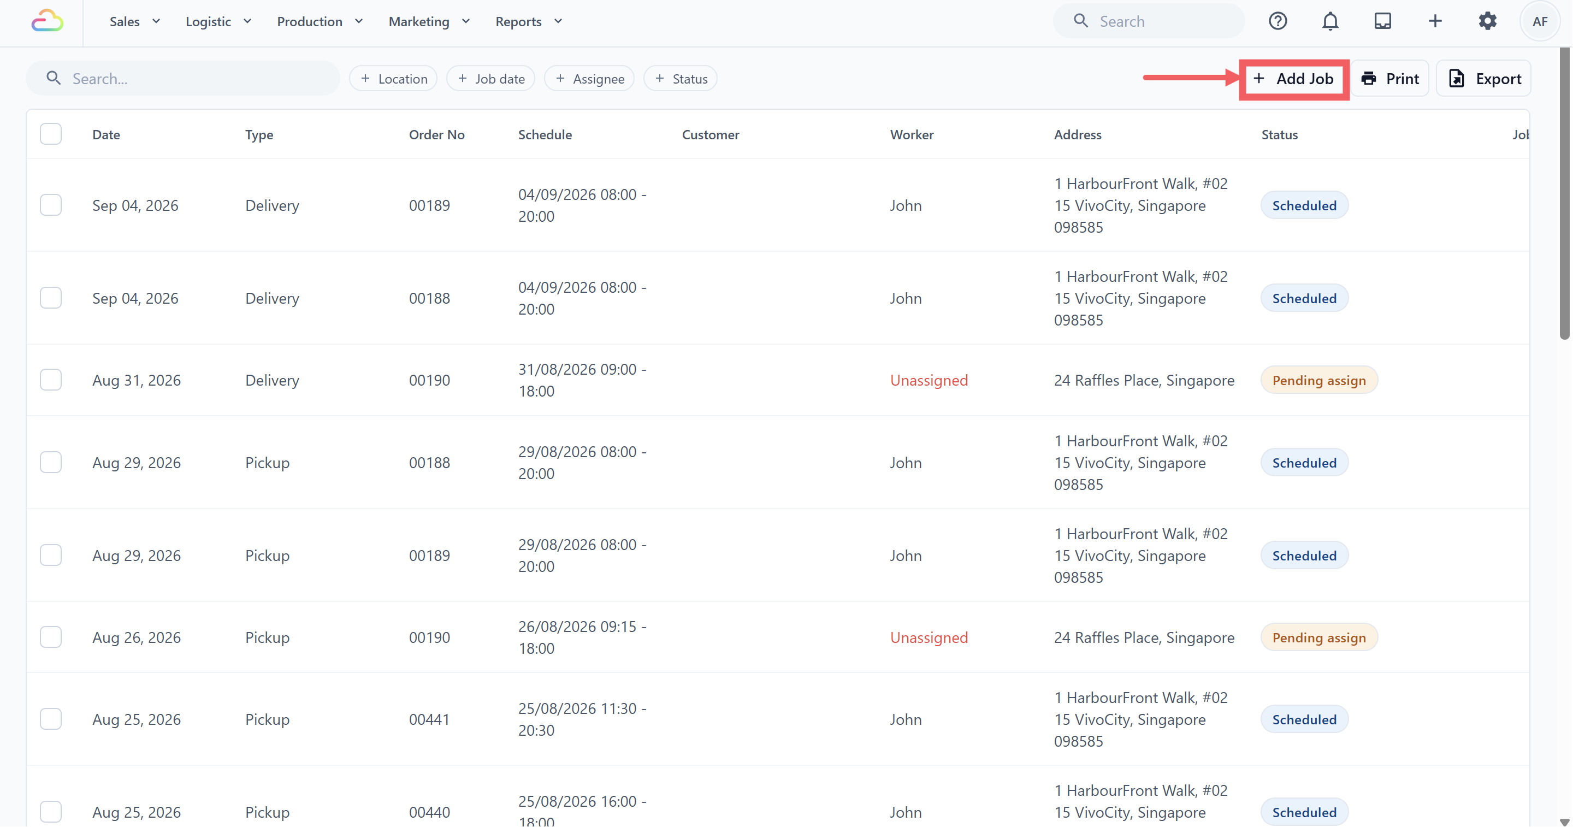This screenshot has width=1573, height=827.
Task: Toggle the select-all checkbox in header
Action: click(x=51, y=134)
